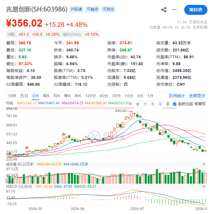Image resolution: width=210 pixels, height=214 pixels.
Task: Click the MA5:362.10 indicator label
Action: click(x=27, y=103)
